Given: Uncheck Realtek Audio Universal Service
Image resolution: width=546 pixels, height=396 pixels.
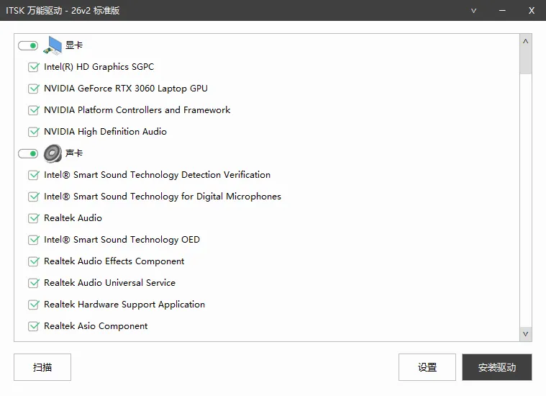Looking at the screenshot, I should 33,283.
